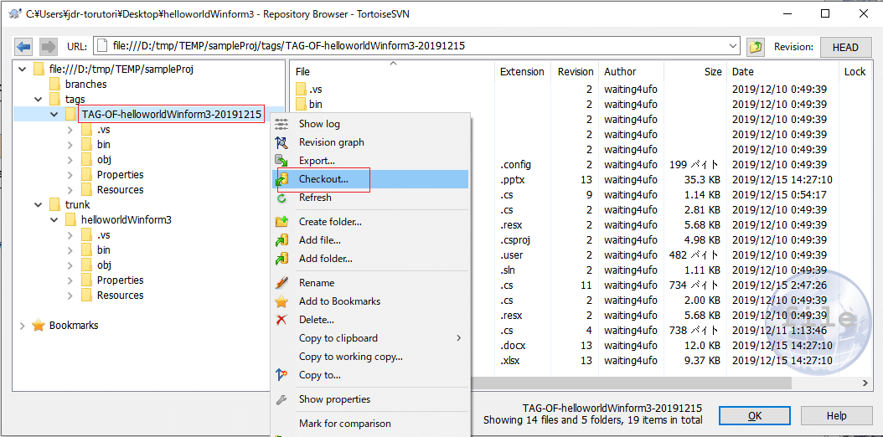Open the URL history dropdown arrow

click(733, 46)
